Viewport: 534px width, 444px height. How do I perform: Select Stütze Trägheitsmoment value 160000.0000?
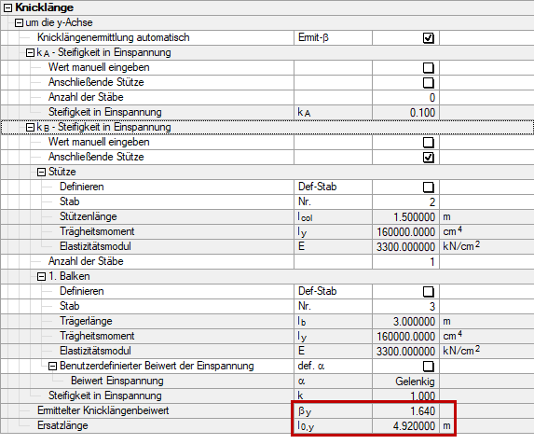coord(405,232)
